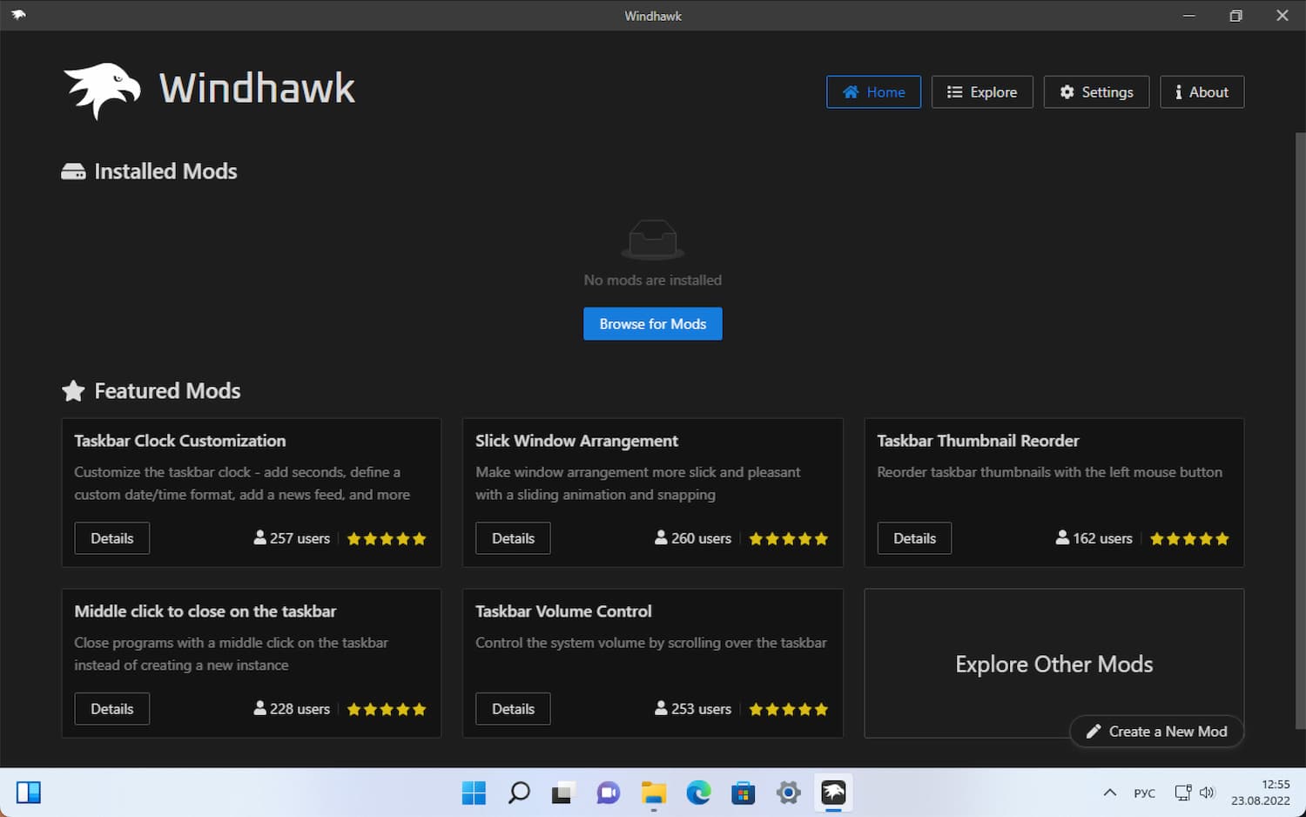Launch the Chat app from taskbar
This screenshot has height=817, width=1306.
[x=608, y=793]
